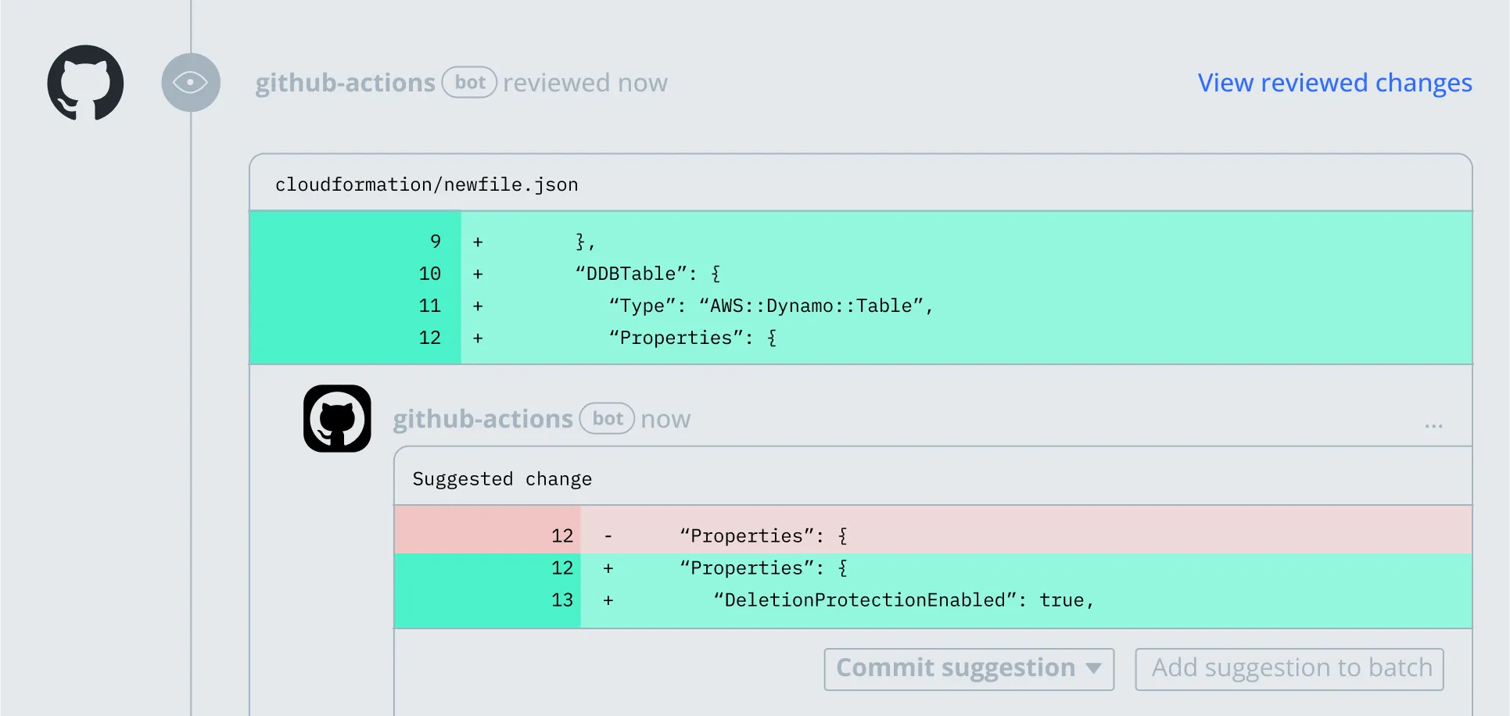Click the eye review icon
Screen dimensions: 1510x716
pyautogui.click(x=190, y=83)
